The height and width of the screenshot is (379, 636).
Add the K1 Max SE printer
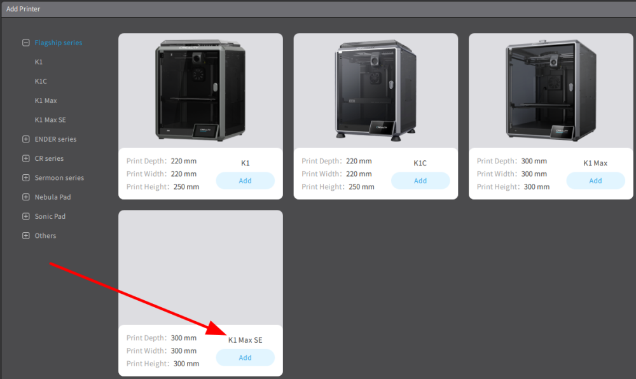(245, 357)
